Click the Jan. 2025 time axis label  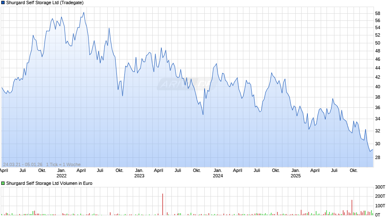point(295,173)
